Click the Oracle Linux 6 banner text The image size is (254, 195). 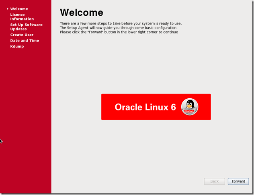[x=145, y=107]
